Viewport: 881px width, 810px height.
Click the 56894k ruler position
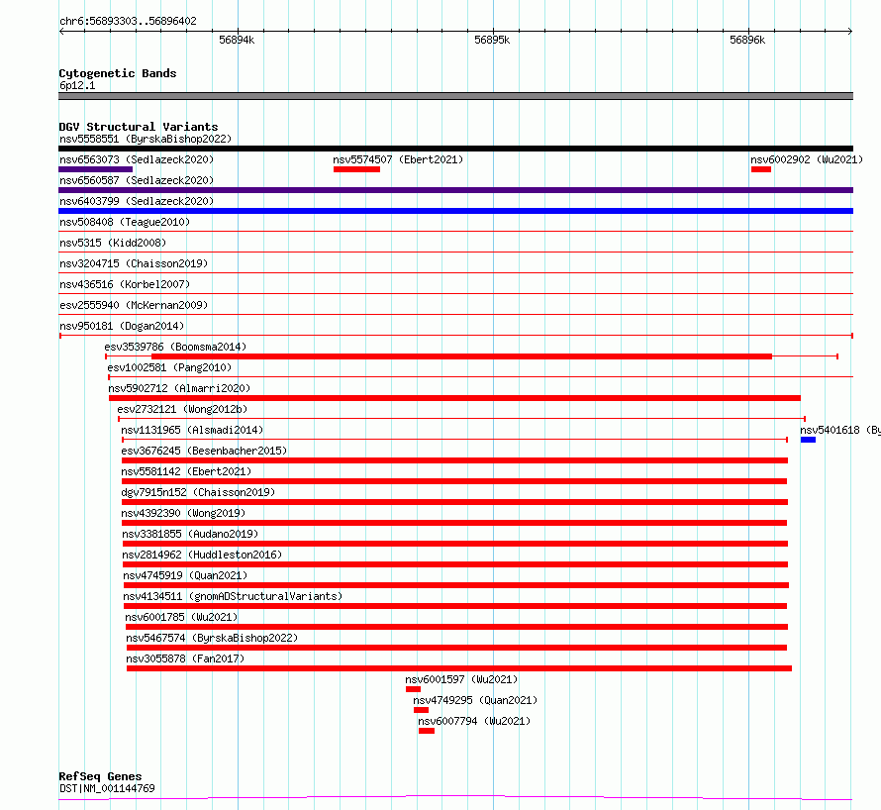[237, 40]
